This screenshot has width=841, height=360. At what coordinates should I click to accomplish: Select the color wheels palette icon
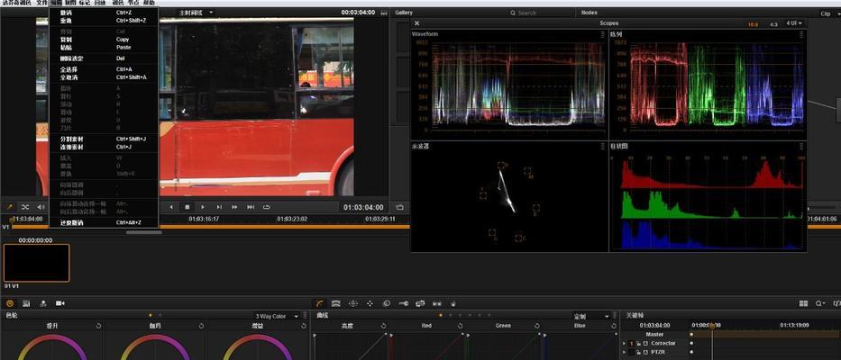[10, 303]
